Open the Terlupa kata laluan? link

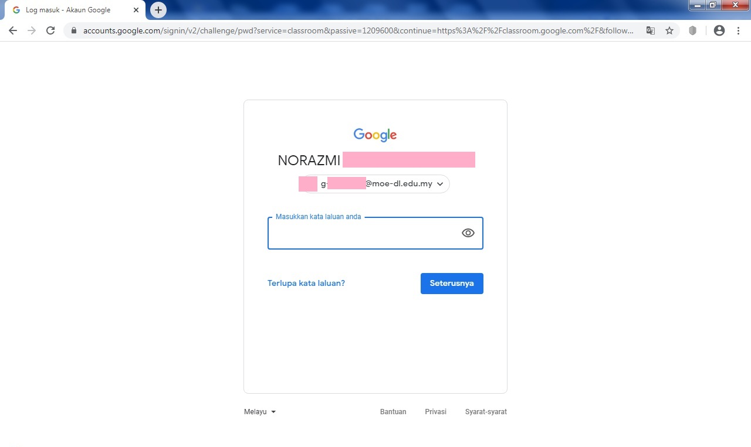(306, 283)
